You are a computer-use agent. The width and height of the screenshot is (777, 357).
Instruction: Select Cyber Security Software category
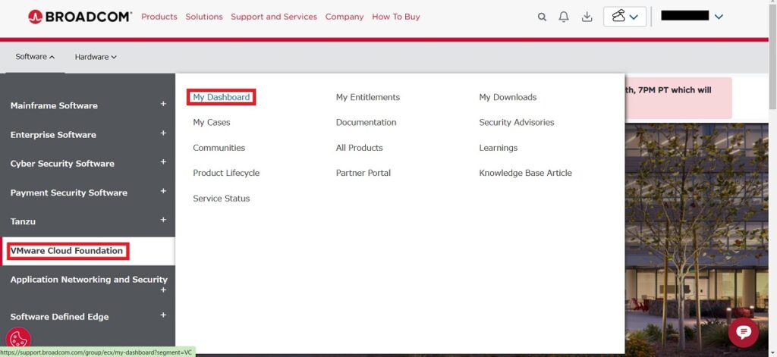point(62,164)
